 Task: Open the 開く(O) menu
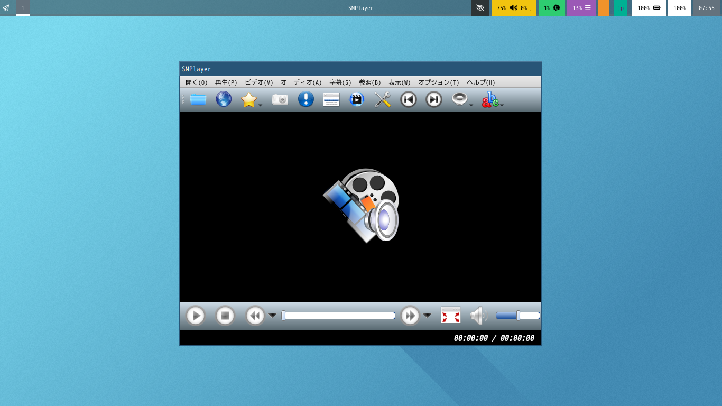(196, 82)
